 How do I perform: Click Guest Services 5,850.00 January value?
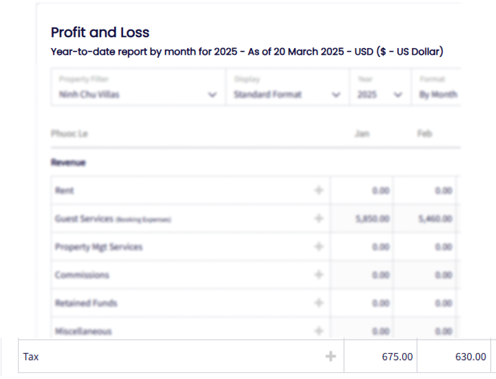point(373,219)
